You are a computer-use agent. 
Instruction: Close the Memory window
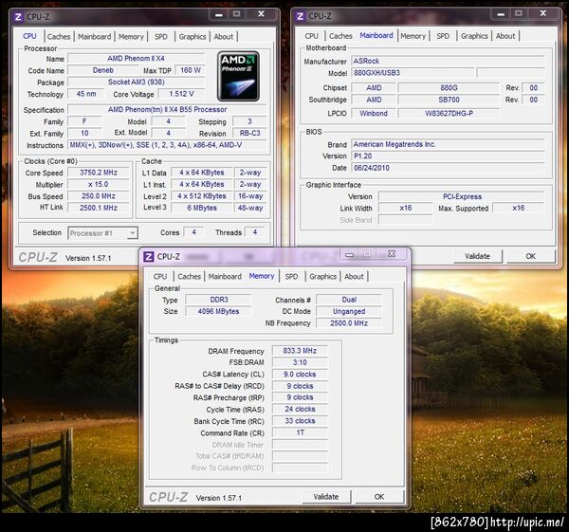pos(392,254)
